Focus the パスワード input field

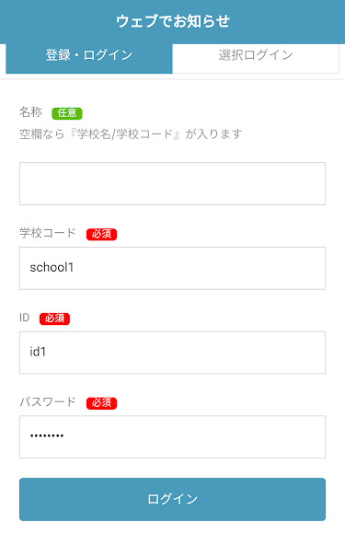(172, 437)
